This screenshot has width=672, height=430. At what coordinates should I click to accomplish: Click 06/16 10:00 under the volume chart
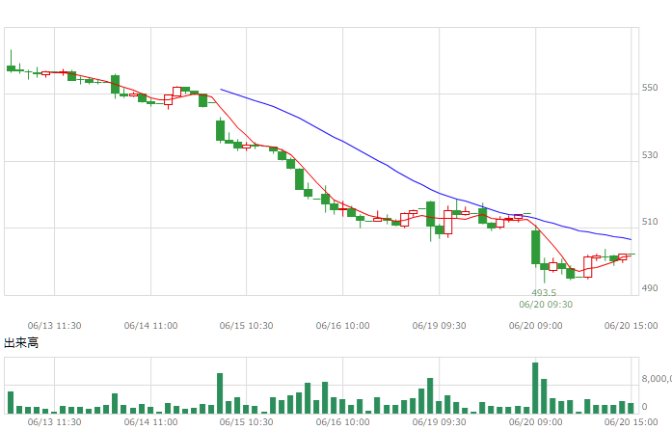343,422
